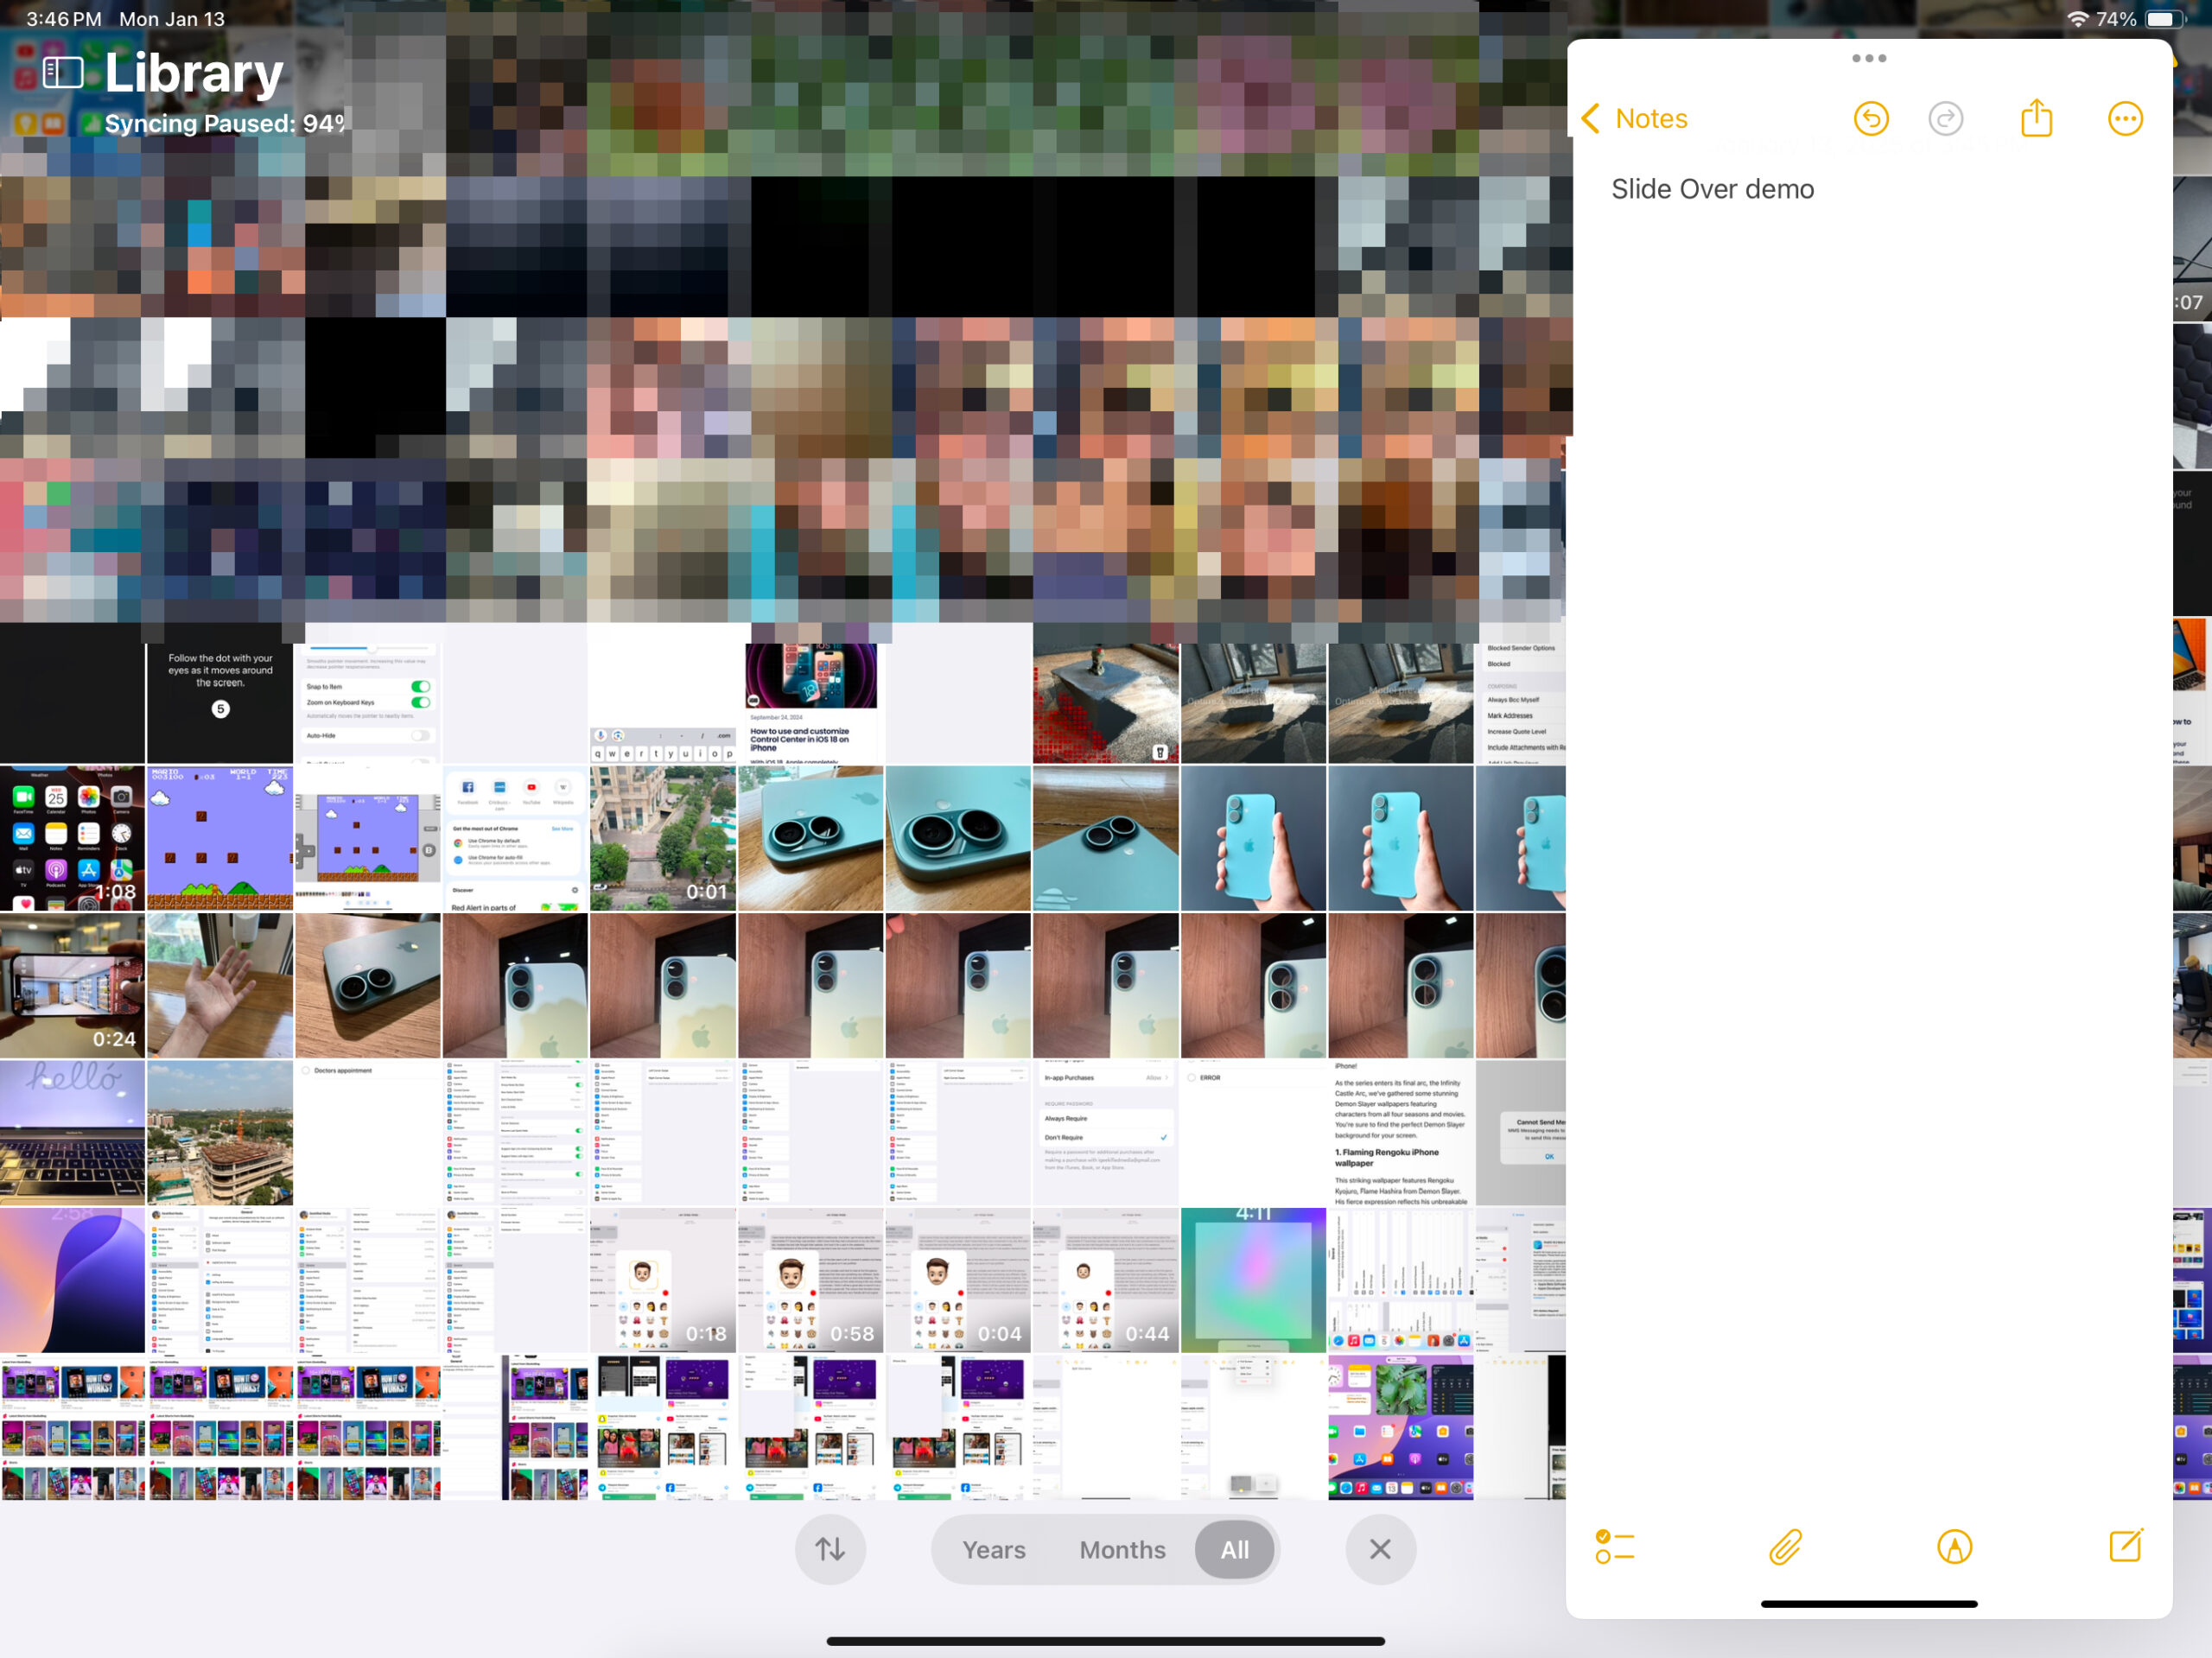This screenshot has width=2212, height=1658.
Task: Open the sort arrows button
Action: point(830,1549)
